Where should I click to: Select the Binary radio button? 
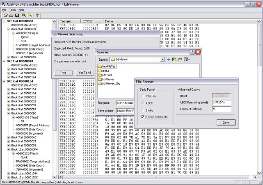tap(143, 110)
